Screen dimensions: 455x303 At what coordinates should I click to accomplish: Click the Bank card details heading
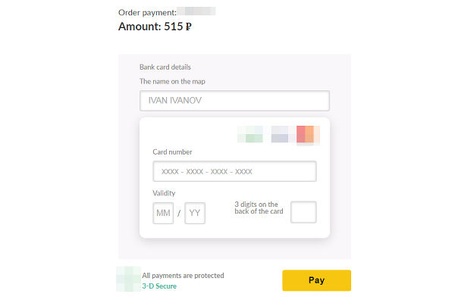[165, 67]
